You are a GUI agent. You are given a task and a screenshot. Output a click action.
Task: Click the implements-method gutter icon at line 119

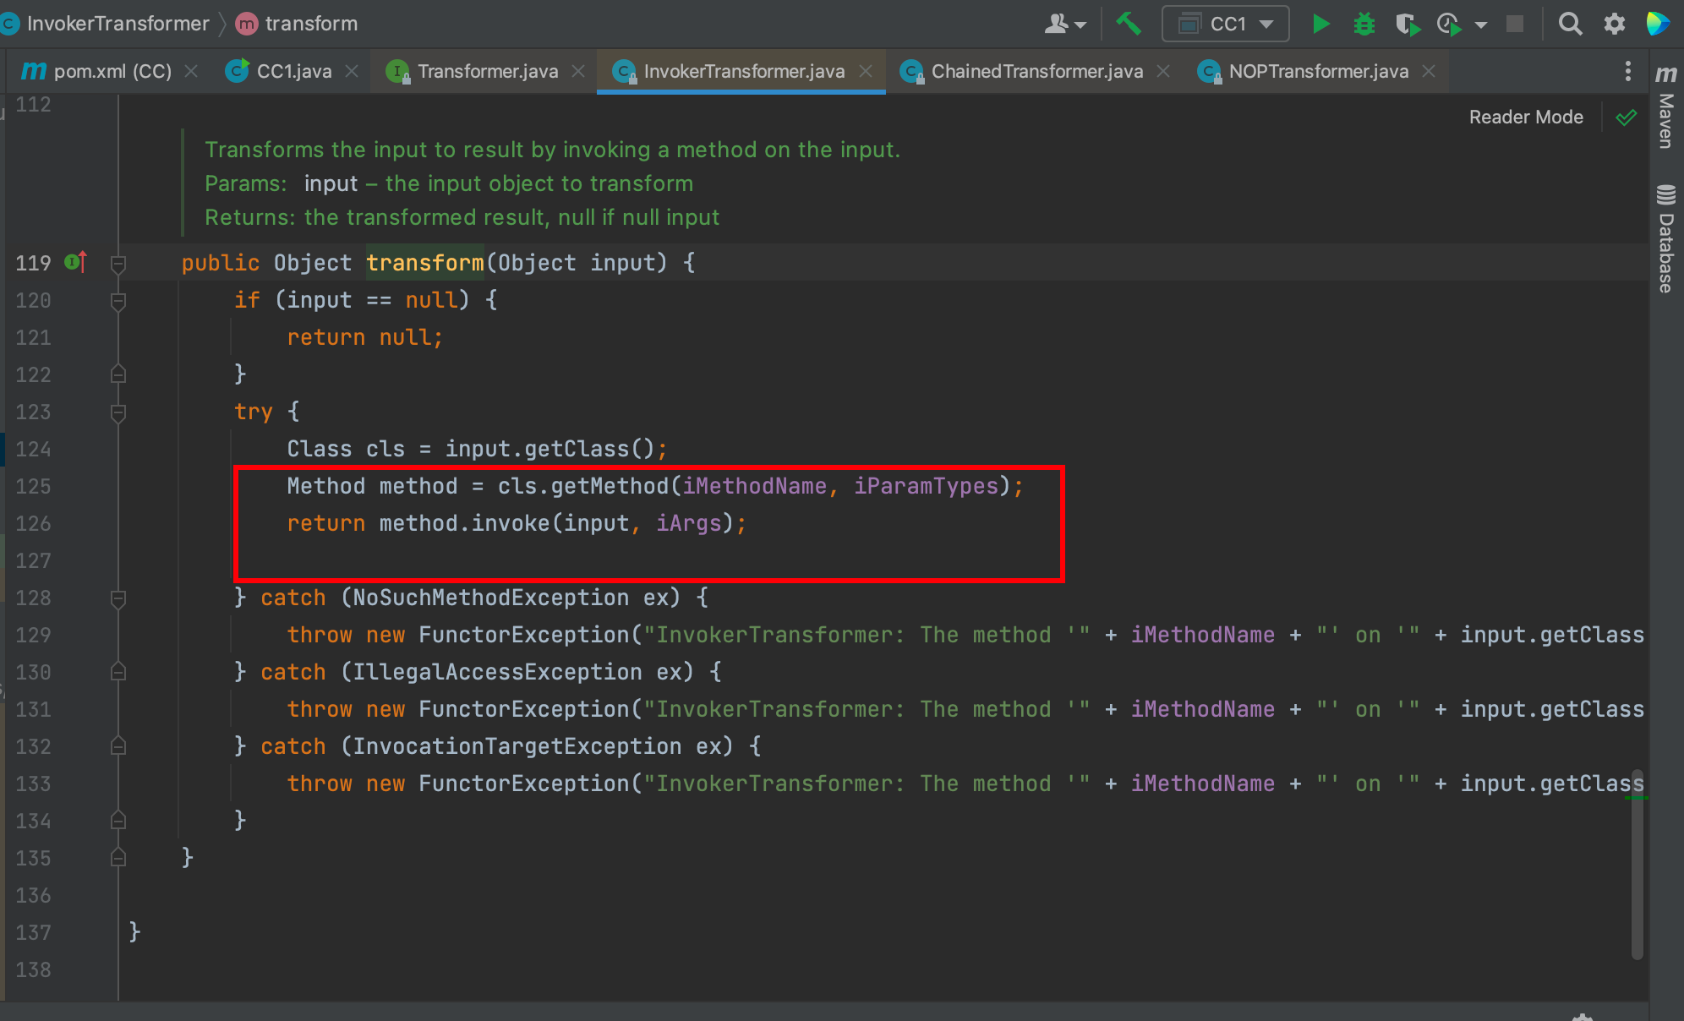(x=75, y=263)
